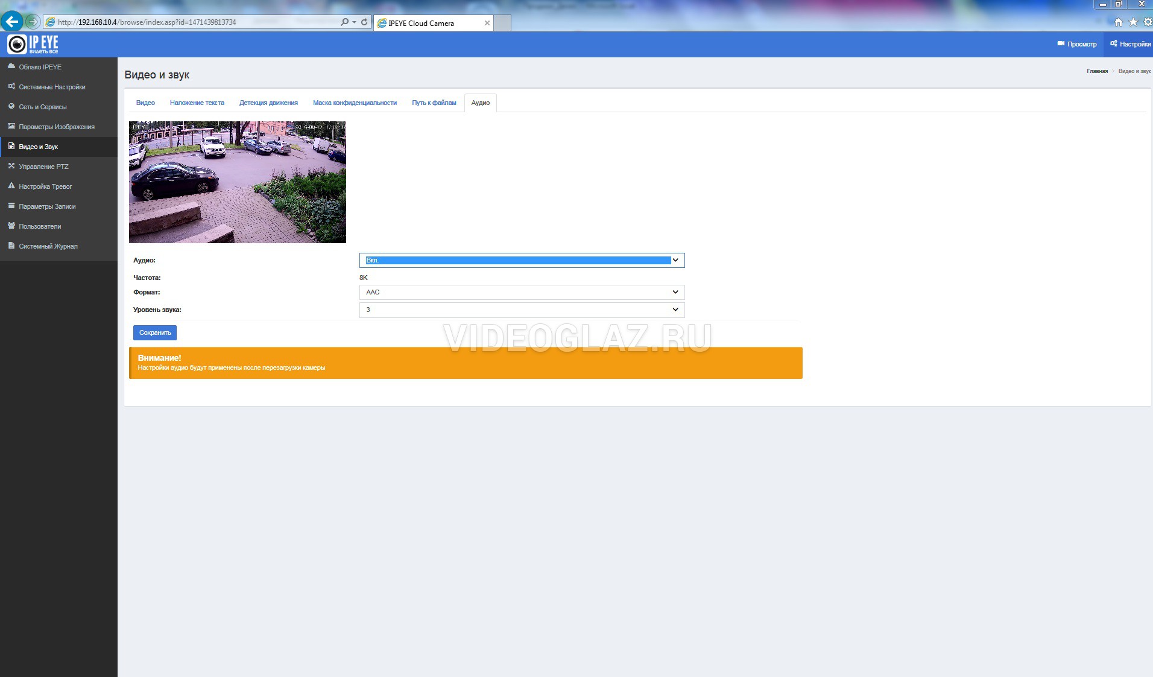Click the Главная breadcrumb link
The width and height of the screenshot is (1153, 677).
(1097, 71)
